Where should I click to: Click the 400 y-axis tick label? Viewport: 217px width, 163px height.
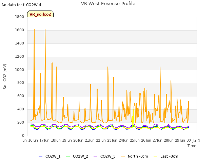[x=21, y=109]
